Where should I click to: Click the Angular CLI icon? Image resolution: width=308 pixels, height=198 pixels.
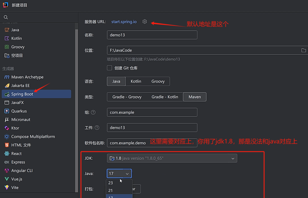(7, 171)
